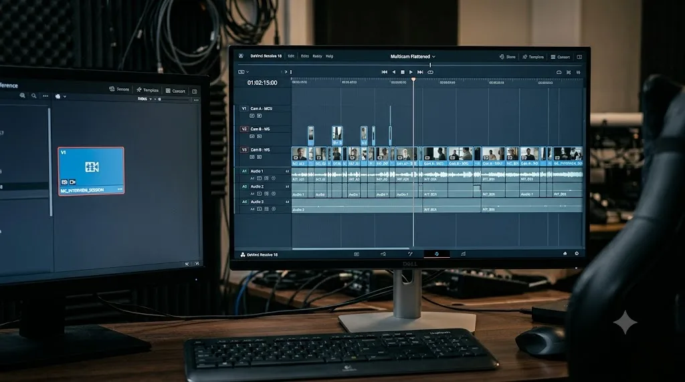Select MC_INTERVIEW_SESSION multicam clip on left monitor

coord(91,171)
